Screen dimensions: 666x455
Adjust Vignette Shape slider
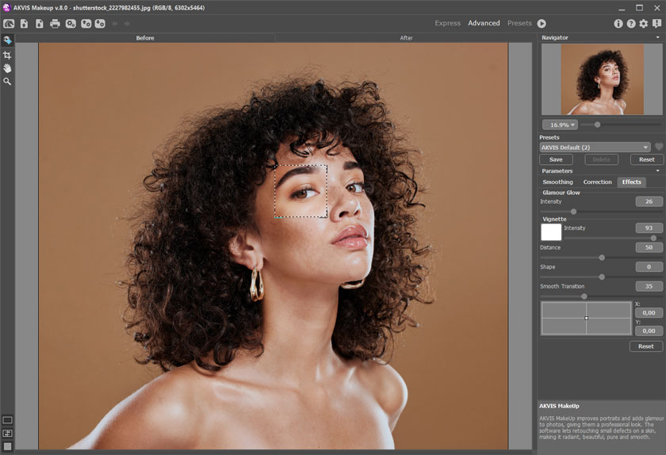coord(601,277)
